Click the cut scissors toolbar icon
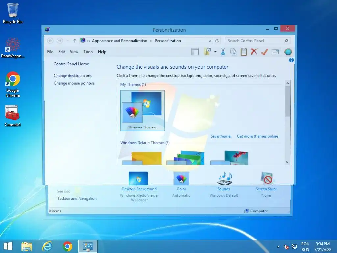The height and width of the screenshot is (253, 337). click(x=223, y=52)
